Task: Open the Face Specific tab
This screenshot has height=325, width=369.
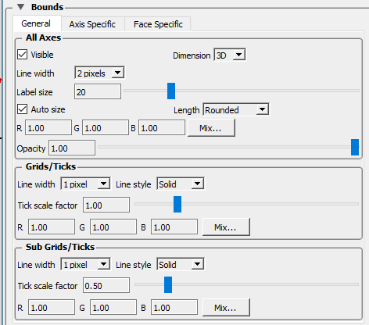Action: [x=158, y=24]
